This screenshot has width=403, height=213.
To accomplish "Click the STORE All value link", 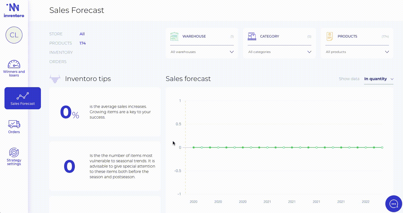I will point(82,34).
